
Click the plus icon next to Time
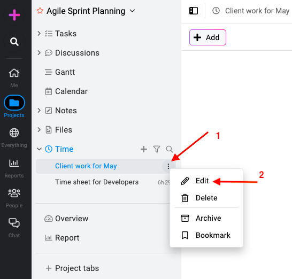[x=144, y=149]
